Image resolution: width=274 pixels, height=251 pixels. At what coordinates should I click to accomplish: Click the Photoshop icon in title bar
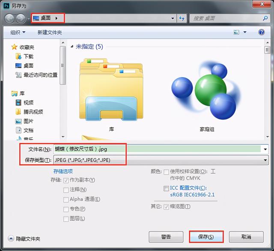coord(6,6)
